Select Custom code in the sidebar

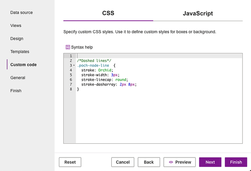tap(23, 65)
